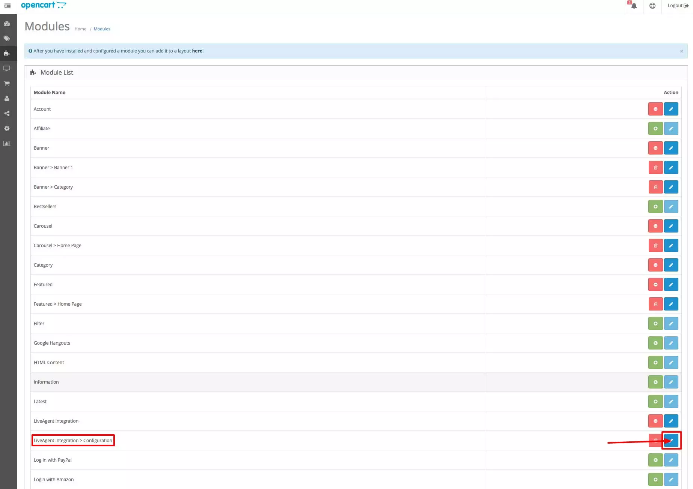Enable the Affiliate module
Image resolution: width=693 pixels, height=489 pixels.
(x=655, y=128)
